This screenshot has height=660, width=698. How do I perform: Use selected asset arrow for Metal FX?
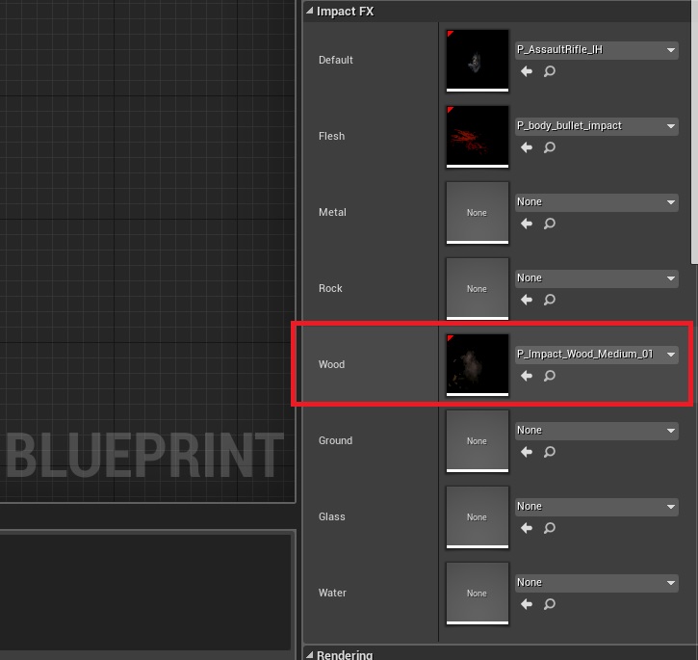coord(527,224)
